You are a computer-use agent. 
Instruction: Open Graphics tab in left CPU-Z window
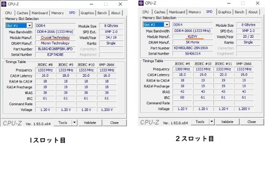click(x=87, y=13)
